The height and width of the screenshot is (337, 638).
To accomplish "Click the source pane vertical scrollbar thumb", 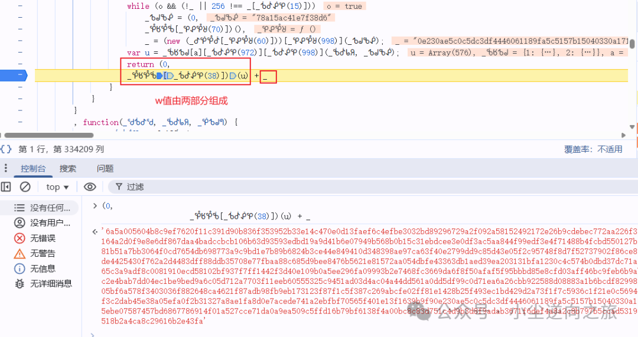I will point(632,44).
